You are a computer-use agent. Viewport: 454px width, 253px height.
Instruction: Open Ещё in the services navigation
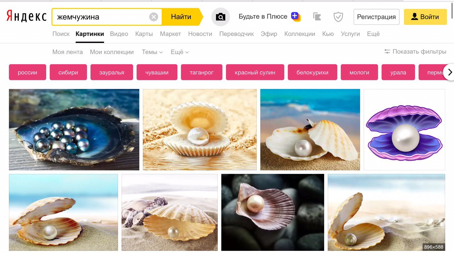click(x=373, y=34)
